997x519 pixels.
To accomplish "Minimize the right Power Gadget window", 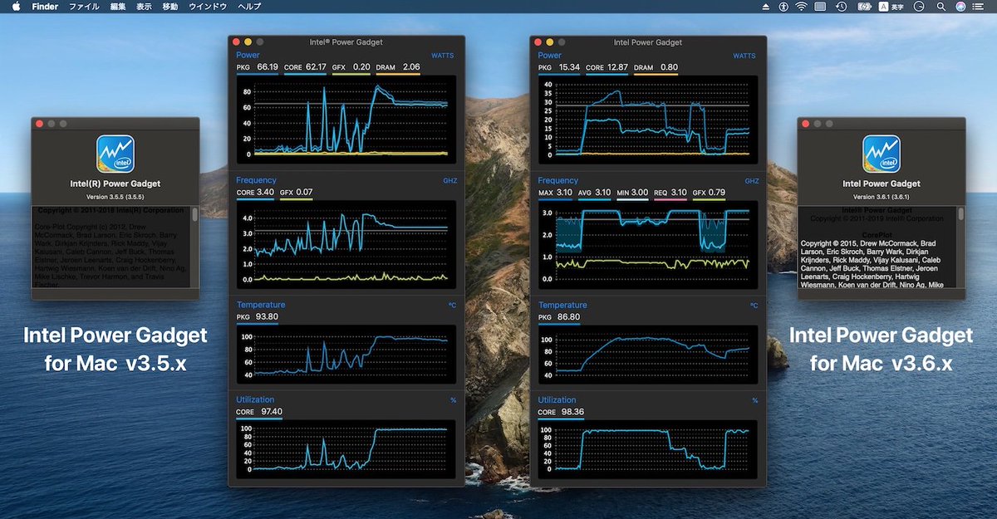I will click(550, 42).
